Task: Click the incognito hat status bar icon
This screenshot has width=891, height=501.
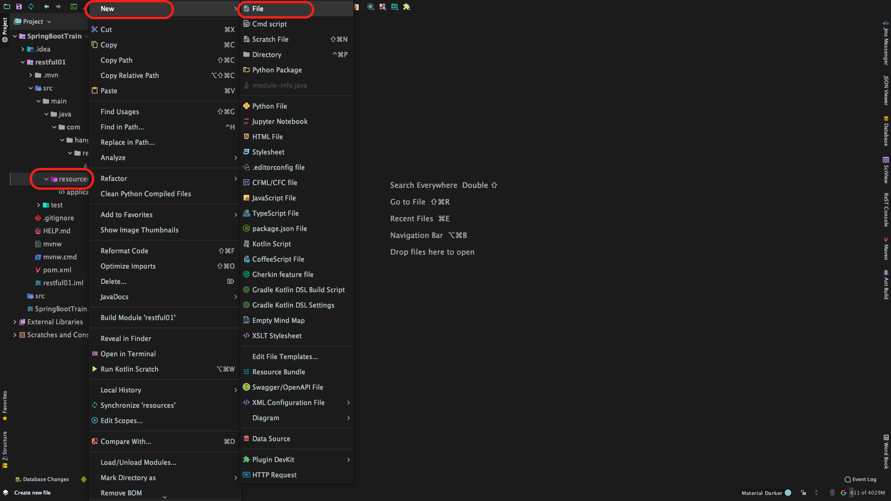Action: point(832,493)
